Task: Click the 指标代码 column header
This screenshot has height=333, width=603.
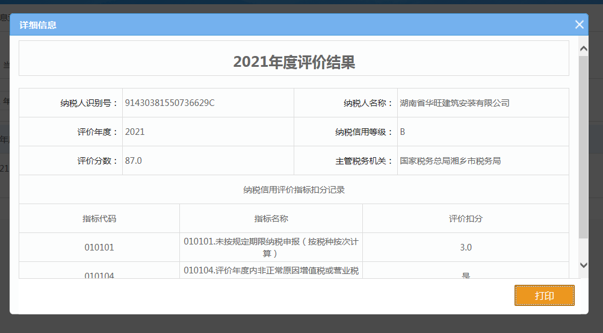Action: pos(99,219)
